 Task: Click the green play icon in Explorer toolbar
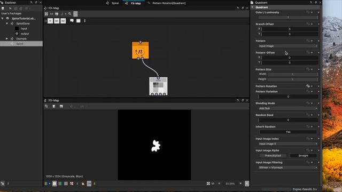[x=10, y=9]
